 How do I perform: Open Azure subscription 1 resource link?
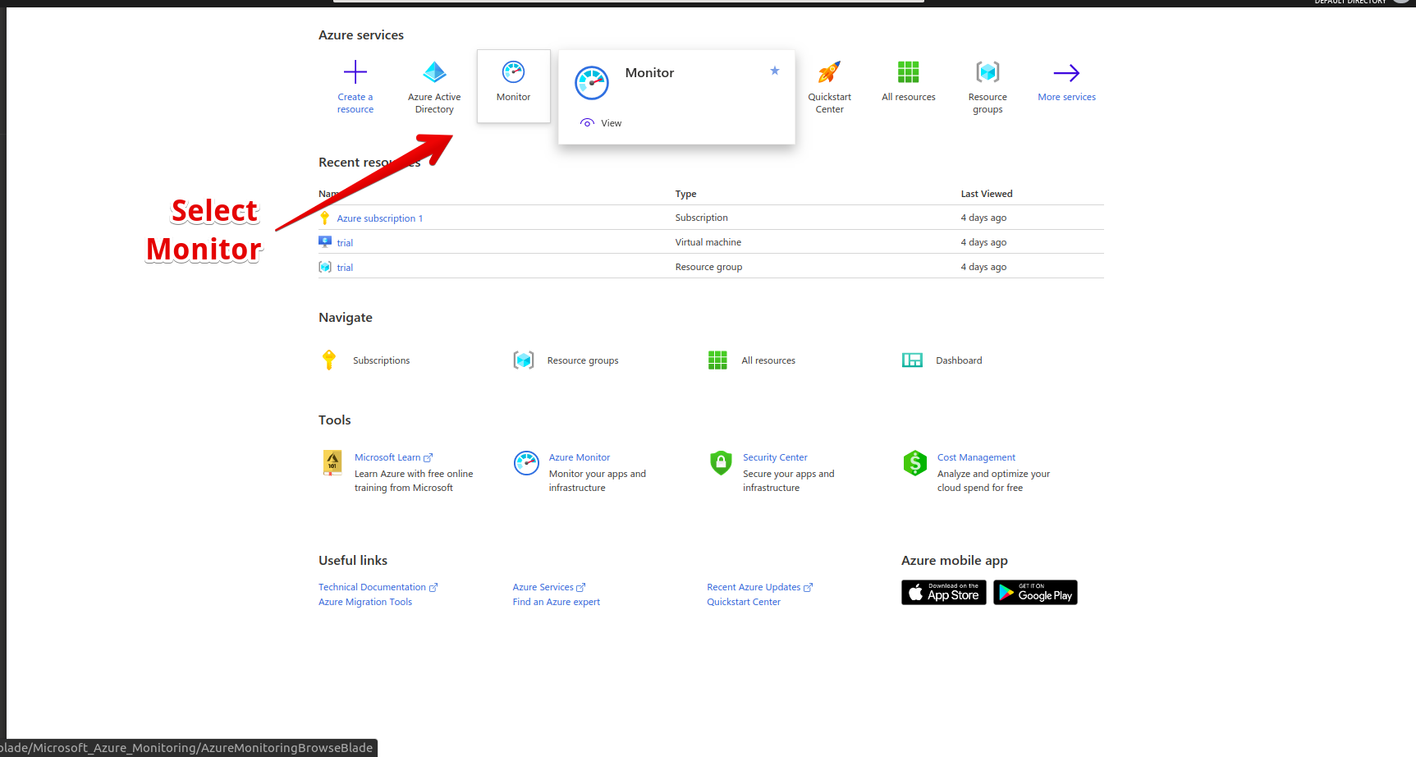pos(380,218)
